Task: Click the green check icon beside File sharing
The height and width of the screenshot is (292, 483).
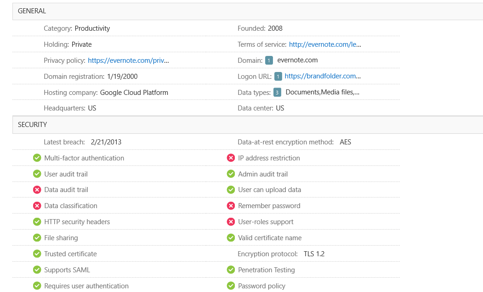Action: tap(37, 238)
